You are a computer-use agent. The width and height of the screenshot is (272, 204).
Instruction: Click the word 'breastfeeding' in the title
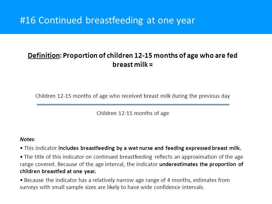click(x=114, y=20)
